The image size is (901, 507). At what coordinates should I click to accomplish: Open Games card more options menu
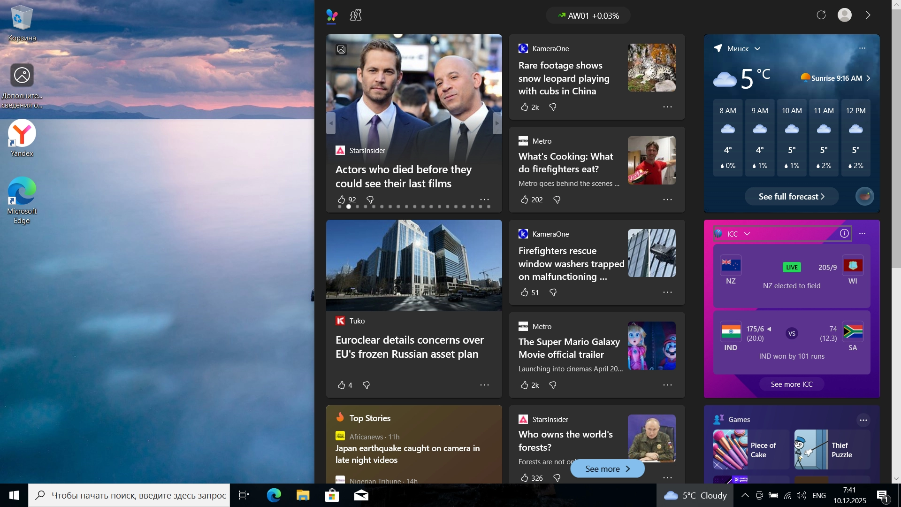[863, 420]
